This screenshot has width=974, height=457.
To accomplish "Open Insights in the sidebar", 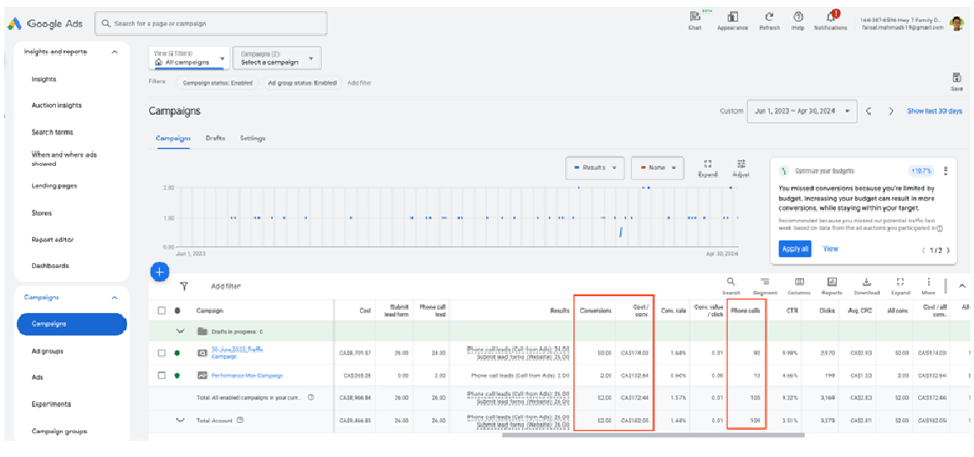I will (x=44, y=79).
